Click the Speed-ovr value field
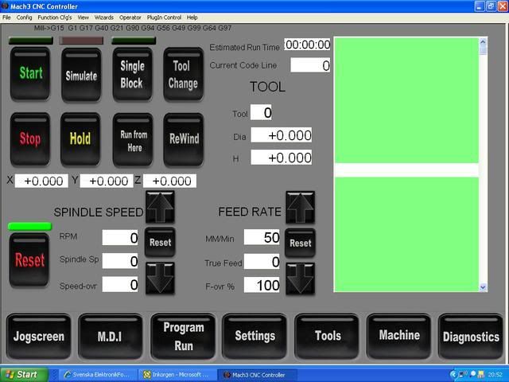The width and height of the screenshot is (509, 382). (x=120, y=285)
